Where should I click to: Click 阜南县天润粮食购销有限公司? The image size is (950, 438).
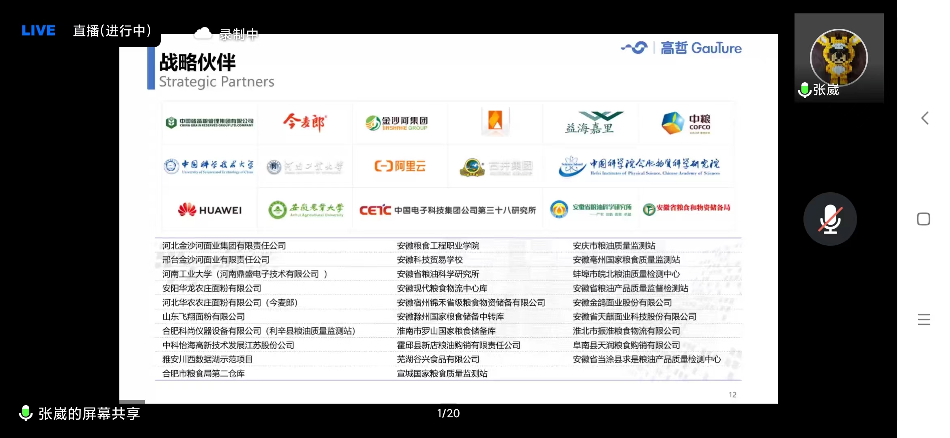[626, 345]
